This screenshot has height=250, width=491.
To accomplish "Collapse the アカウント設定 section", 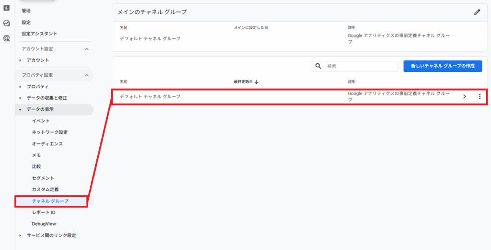I will click(87, 49).
